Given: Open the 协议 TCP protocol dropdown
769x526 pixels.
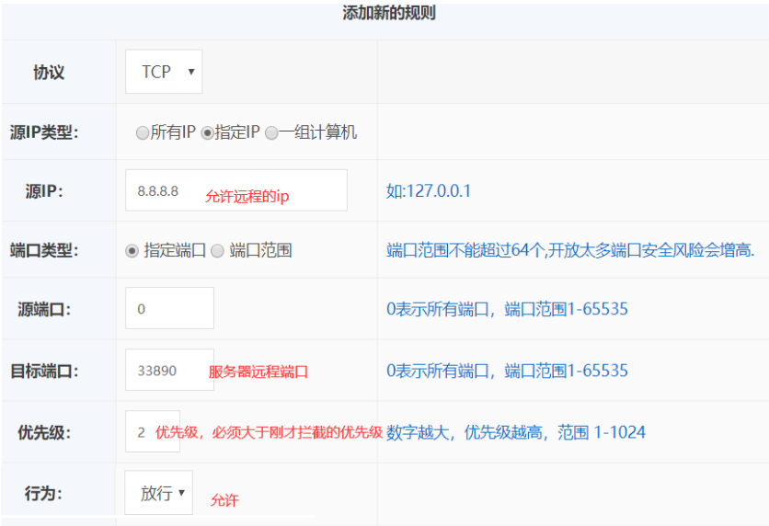Looking at the screenshot, I should pos(164,72).
